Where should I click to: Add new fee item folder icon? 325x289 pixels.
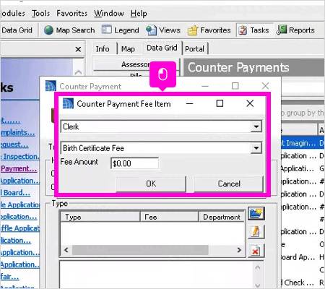coord(256,213)
